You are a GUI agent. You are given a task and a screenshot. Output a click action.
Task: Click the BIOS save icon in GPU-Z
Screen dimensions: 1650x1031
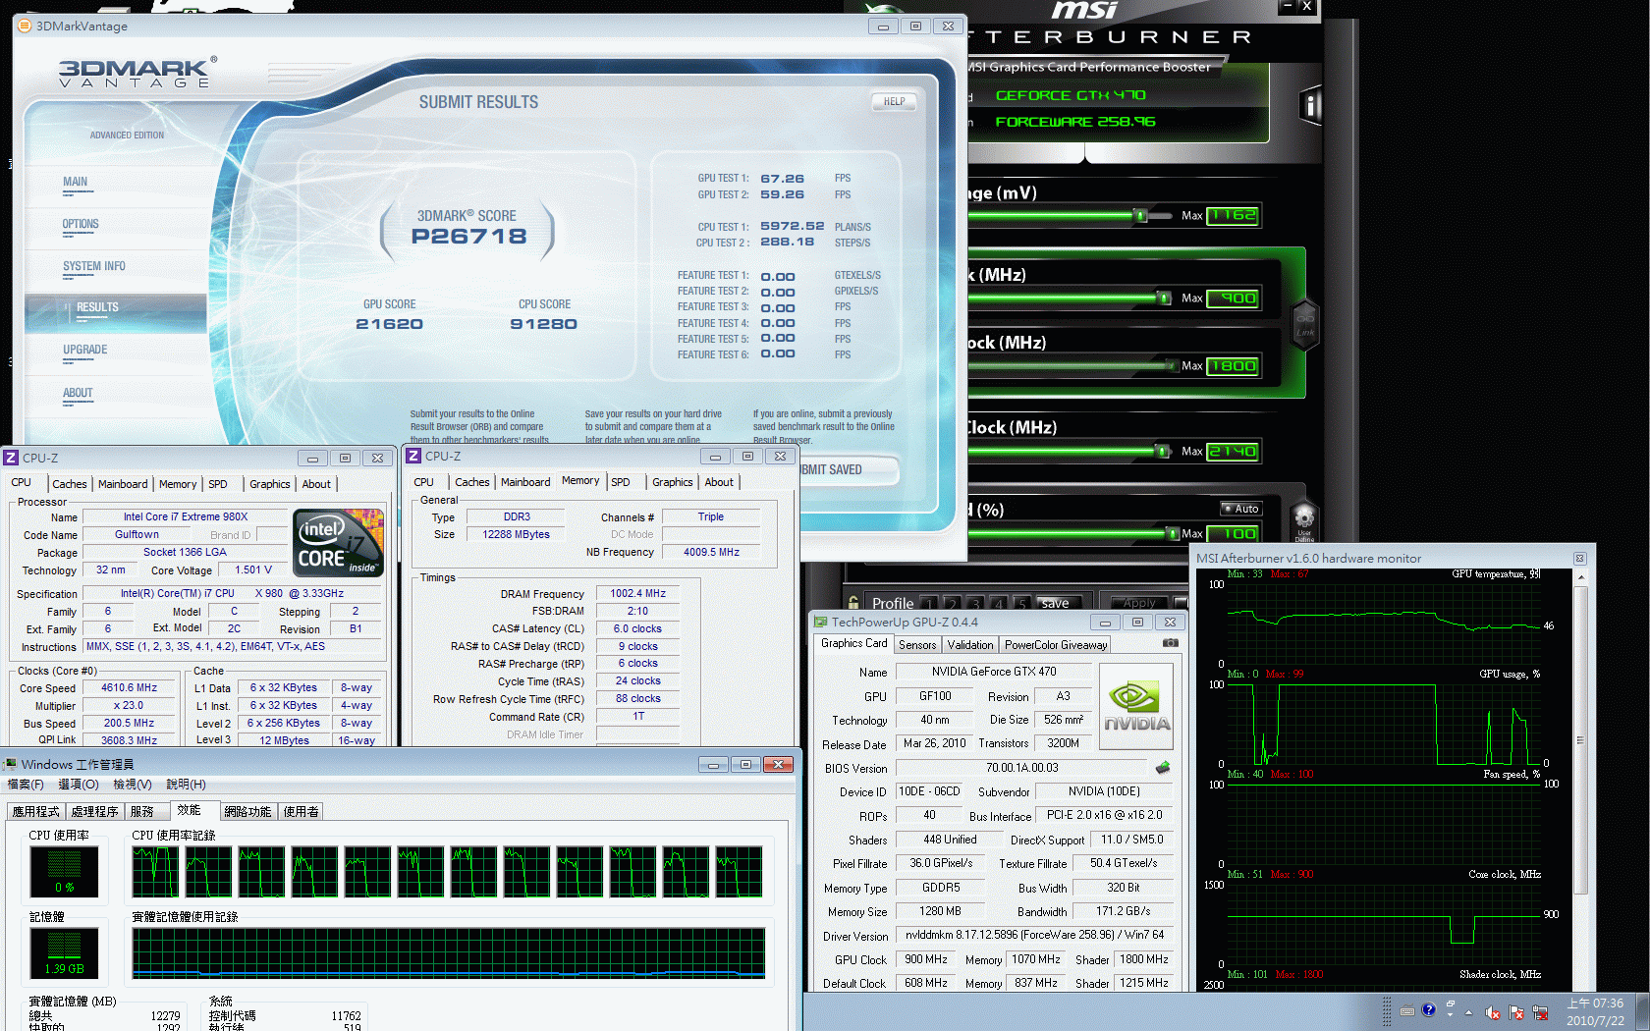click(x=1163, y=768)
